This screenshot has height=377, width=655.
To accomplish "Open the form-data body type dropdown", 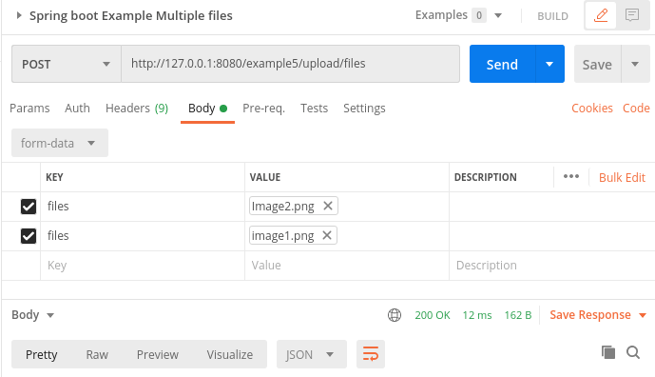I will tap(60, 143).
